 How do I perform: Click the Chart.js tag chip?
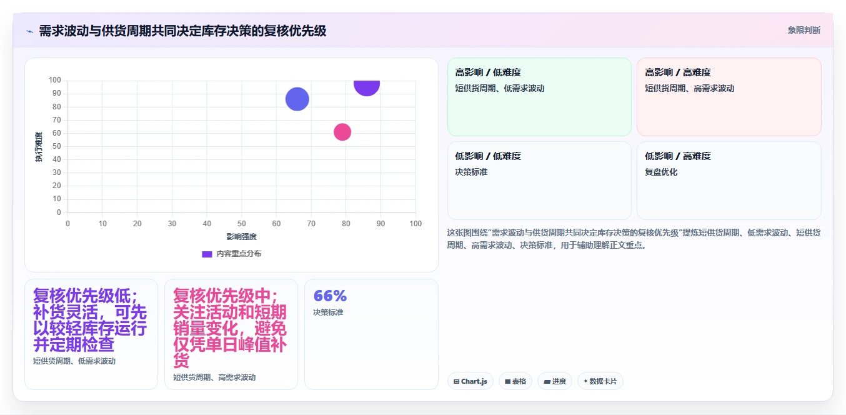click(470, 381)
